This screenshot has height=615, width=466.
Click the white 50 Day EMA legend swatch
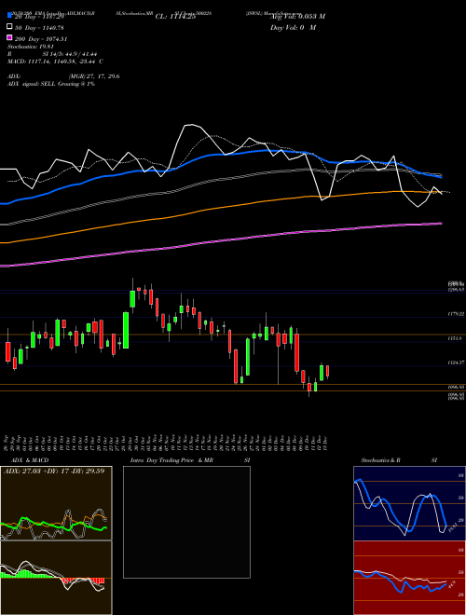point(10,27)
